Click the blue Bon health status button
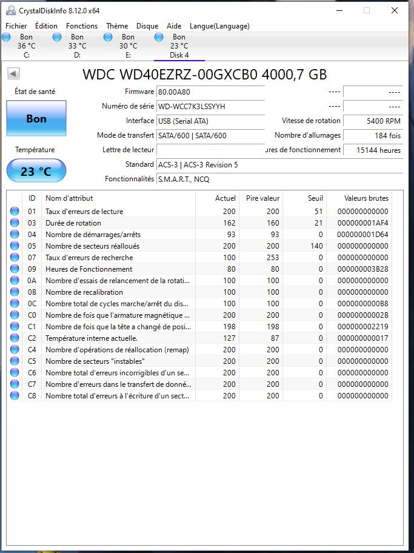 tap(36, 119)
